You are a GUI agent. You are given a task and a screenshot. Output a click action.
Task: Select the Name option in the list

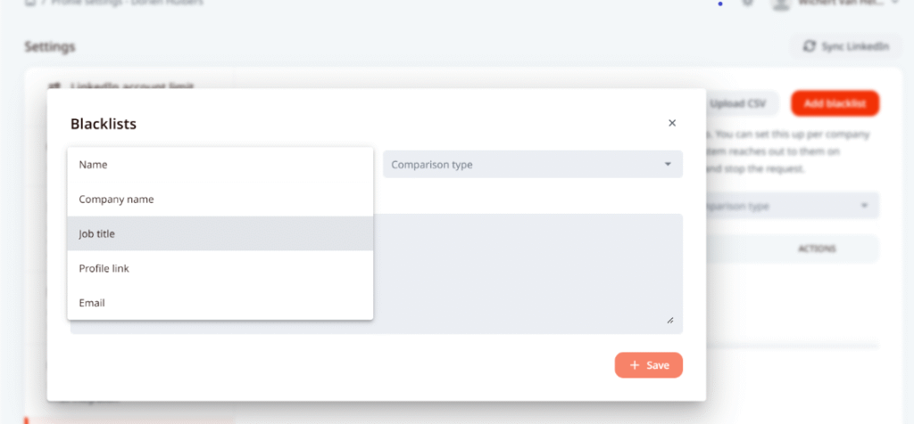(x=220, y=165)
